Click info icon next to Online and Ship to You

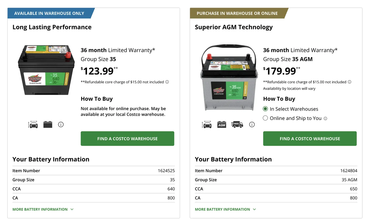325,119
